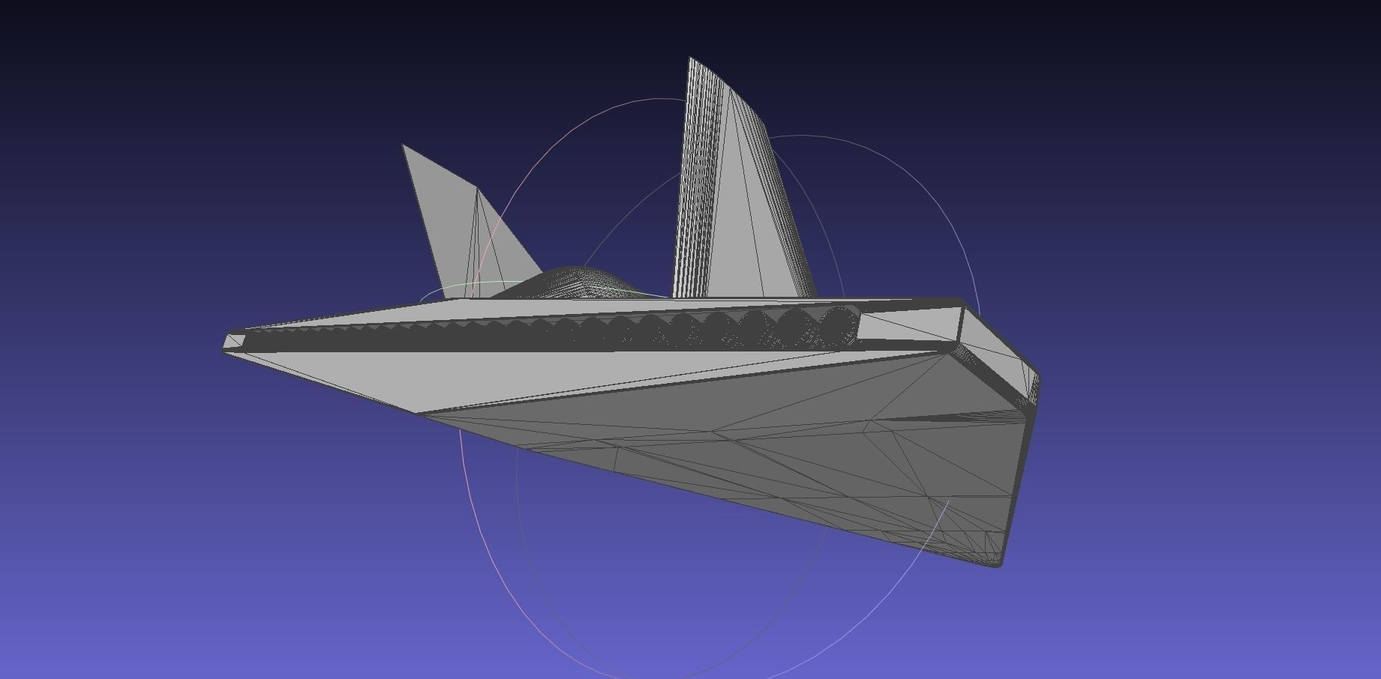Click the pointed nose tip of the aircraft model
This screenshot has height=679, width=1381.
tap(233, 342)
